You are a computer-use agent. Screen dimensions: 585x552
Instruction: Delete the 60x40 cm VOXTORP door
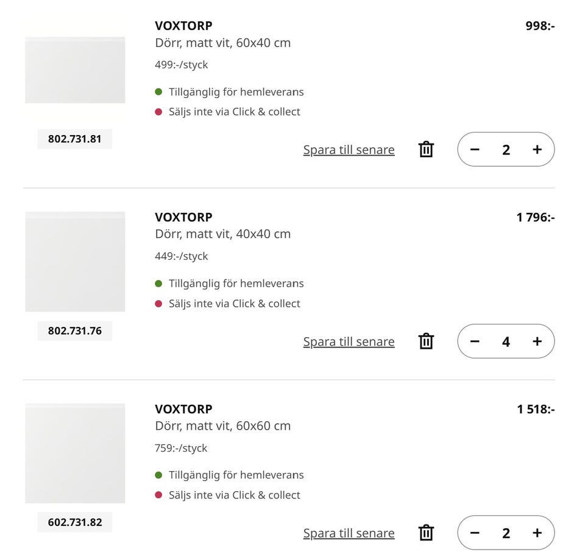pyautogui.click(x=426, y=149)
